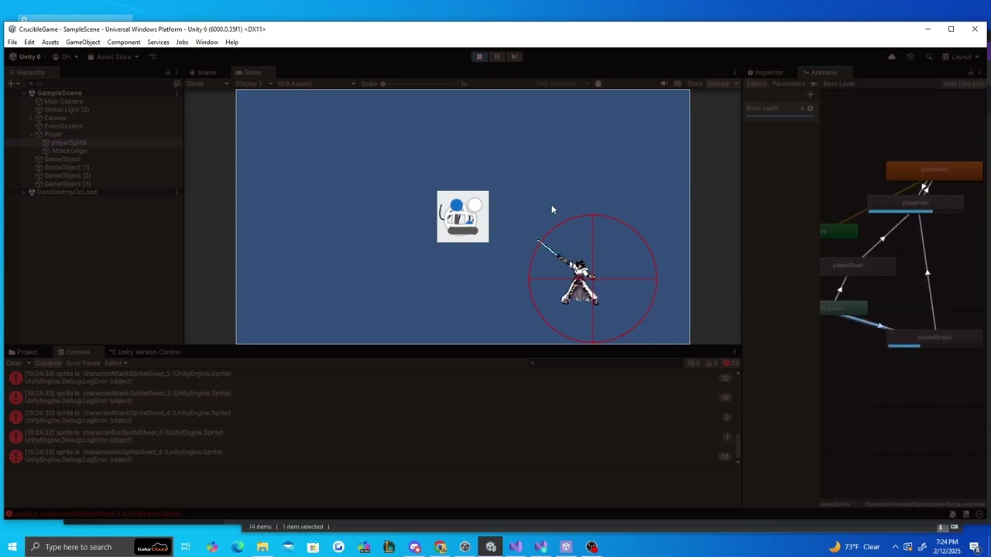This screenshot has width=991, height=557.
Task: Click the Clear button in the Console
Action: 12,363
